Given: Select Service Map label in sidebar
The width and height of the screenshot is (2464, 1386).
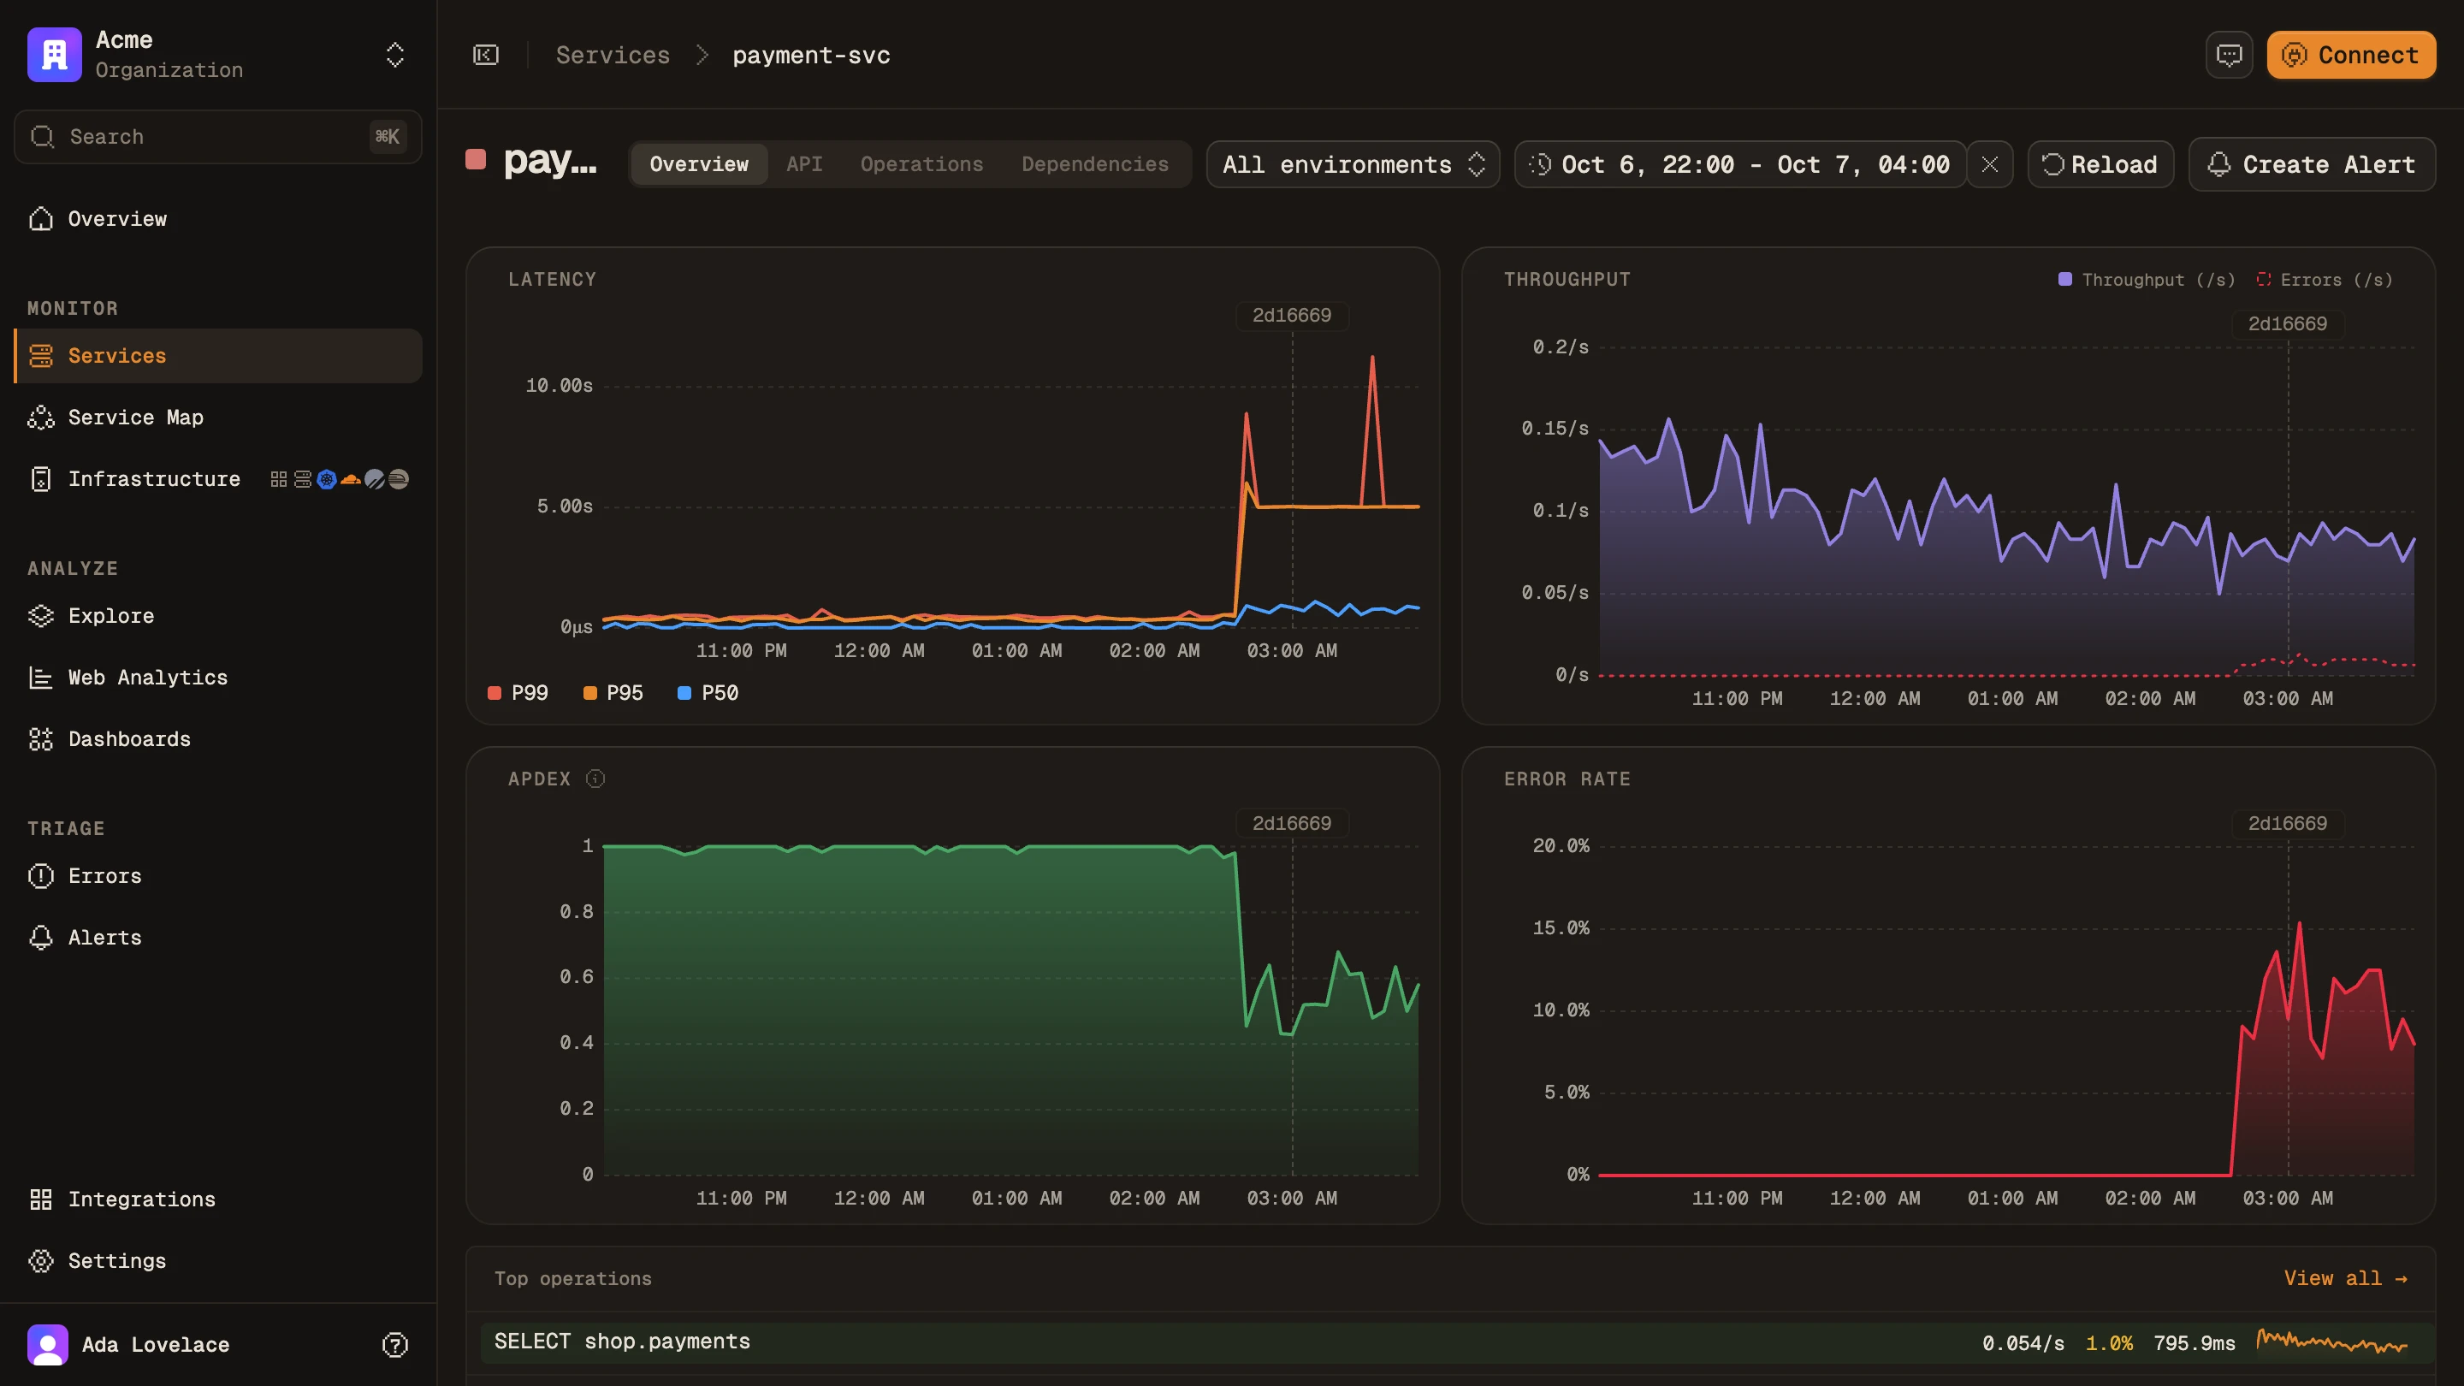Looking at the screenshot, I should click(136, 417).
